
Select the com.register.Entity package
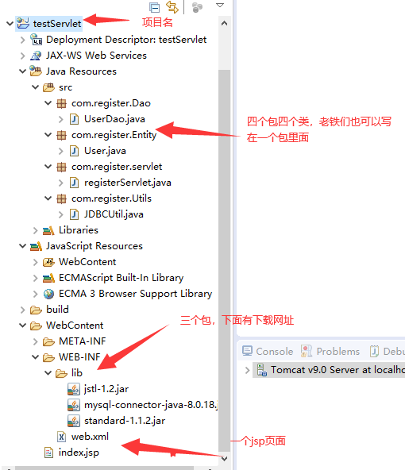point(114,135)
